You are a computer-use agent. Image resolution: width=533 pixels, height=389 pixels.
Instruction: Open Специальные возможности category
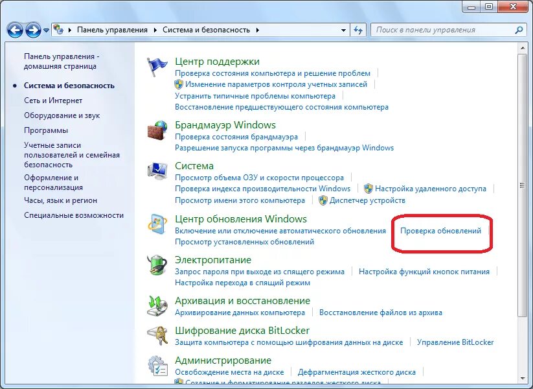[x=74, y=215]
